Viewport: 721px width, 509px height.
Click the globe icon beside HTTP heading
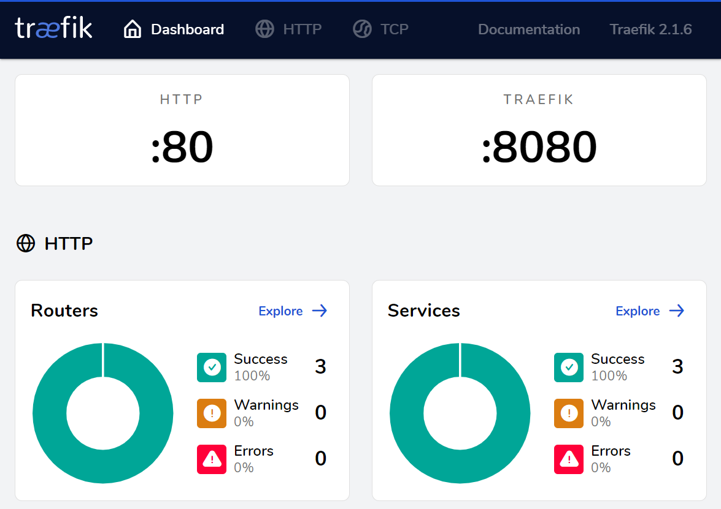pyautogui.click(x=26, y=244)
